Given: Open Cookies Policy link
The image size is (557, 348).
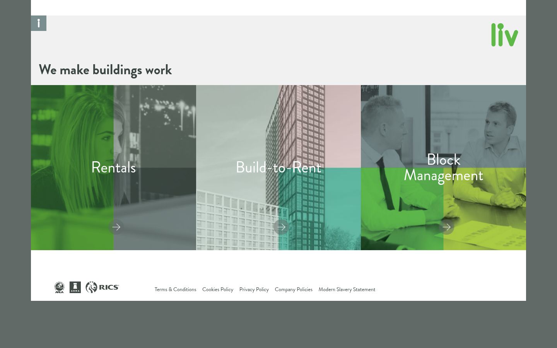Looking at the screenshot, I should [218, 289].
